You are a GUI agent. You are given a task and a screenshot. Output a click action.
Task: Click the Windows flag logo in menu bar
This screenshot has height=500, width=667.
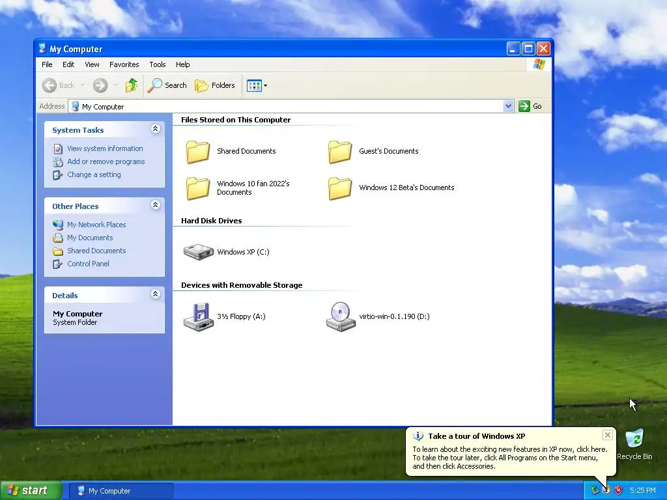pyautogui.click(x=539, y=64)
